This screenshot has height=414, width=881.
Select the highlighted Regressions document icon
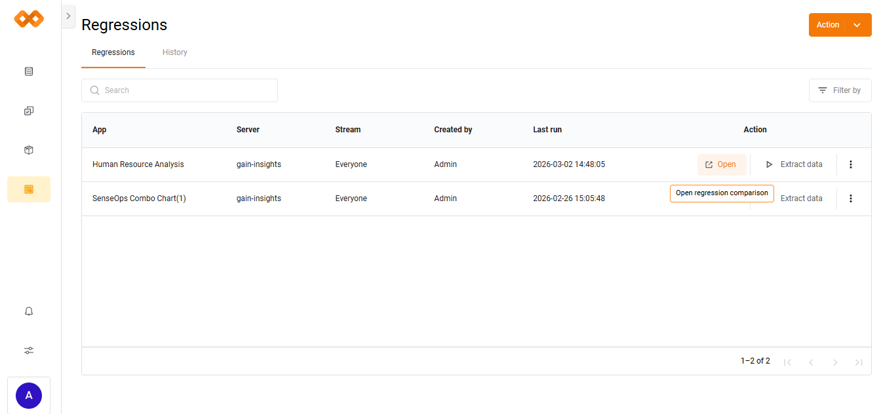[29, 189]
